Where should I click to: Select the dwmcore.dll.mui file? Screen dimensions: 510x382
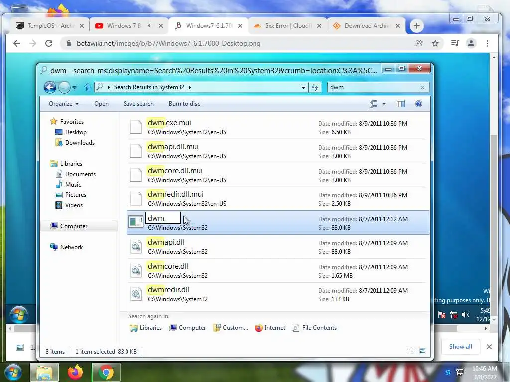[278, 175]
